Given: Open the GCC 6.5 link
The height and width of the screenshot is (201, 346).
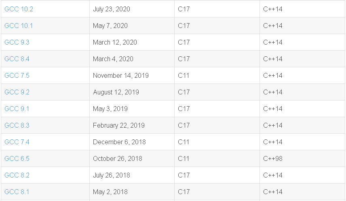Looking at the screenshot, I should click(17, 158).
